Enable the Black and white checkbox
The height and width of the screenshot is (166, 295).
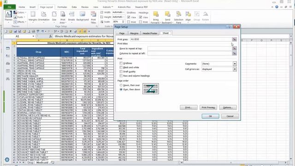tap(121, 67)
